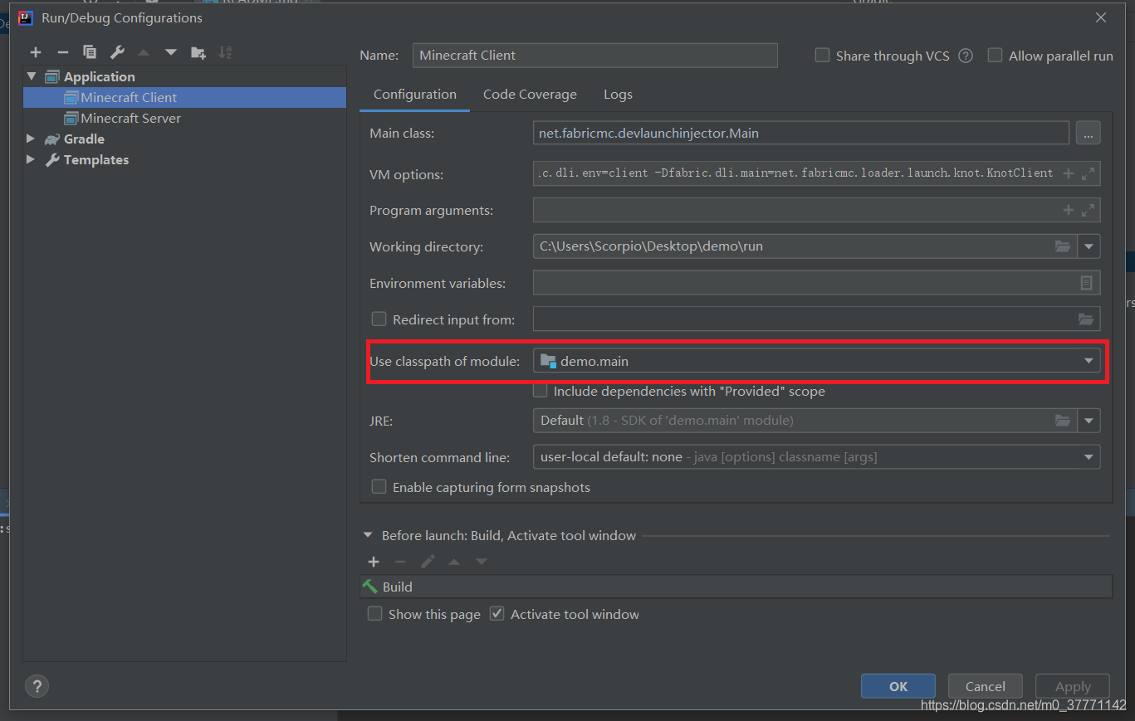
Task: Check Show this page
Action: [x=374, y=614]
